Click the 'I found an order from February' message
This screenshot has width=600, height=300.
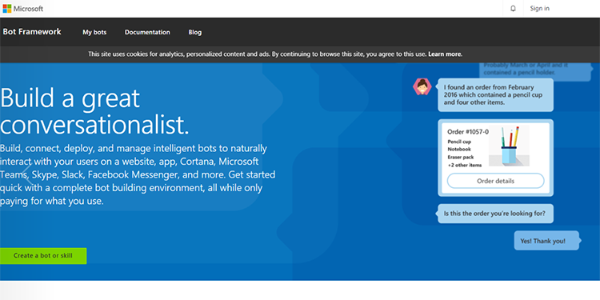tap(495, 95)
